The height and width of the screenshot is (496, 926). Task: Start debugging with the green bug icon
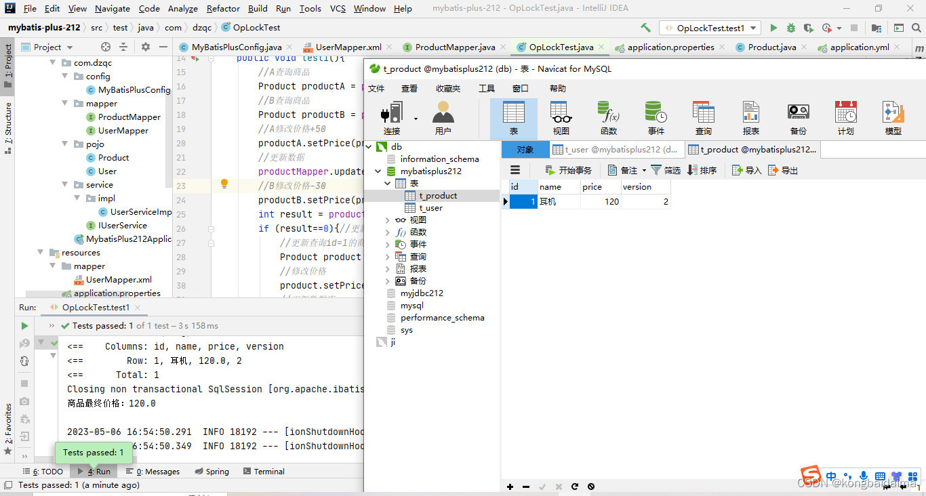coord(791,28)
